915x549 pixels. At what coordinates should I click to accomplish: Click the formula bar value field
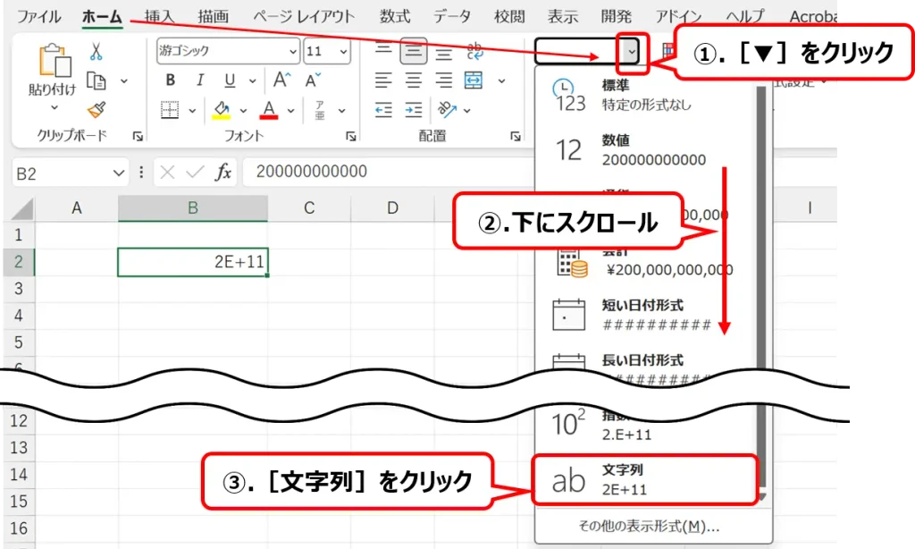[x=388, y=172]
